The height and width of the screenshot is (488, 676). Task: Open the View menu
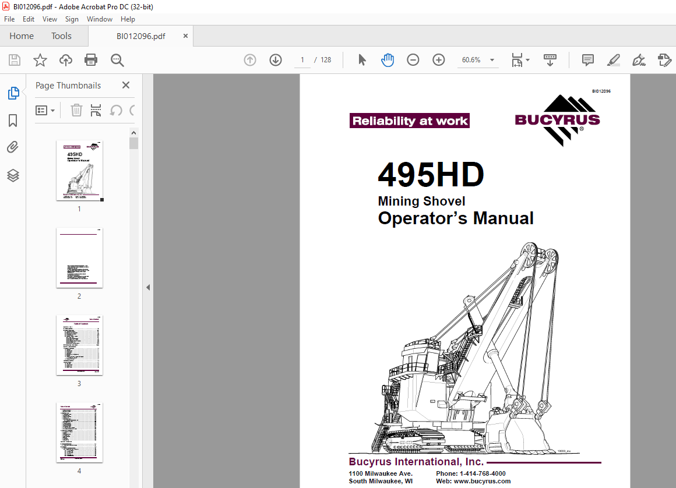coord(50,19)
